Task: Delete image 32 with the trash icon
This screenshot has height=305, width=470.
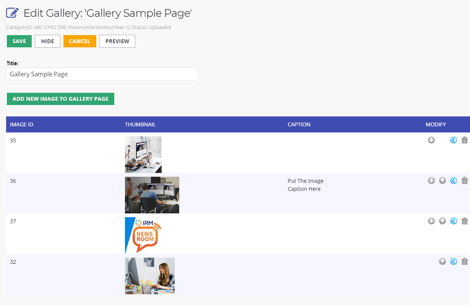Action: [x=465, y=261]
